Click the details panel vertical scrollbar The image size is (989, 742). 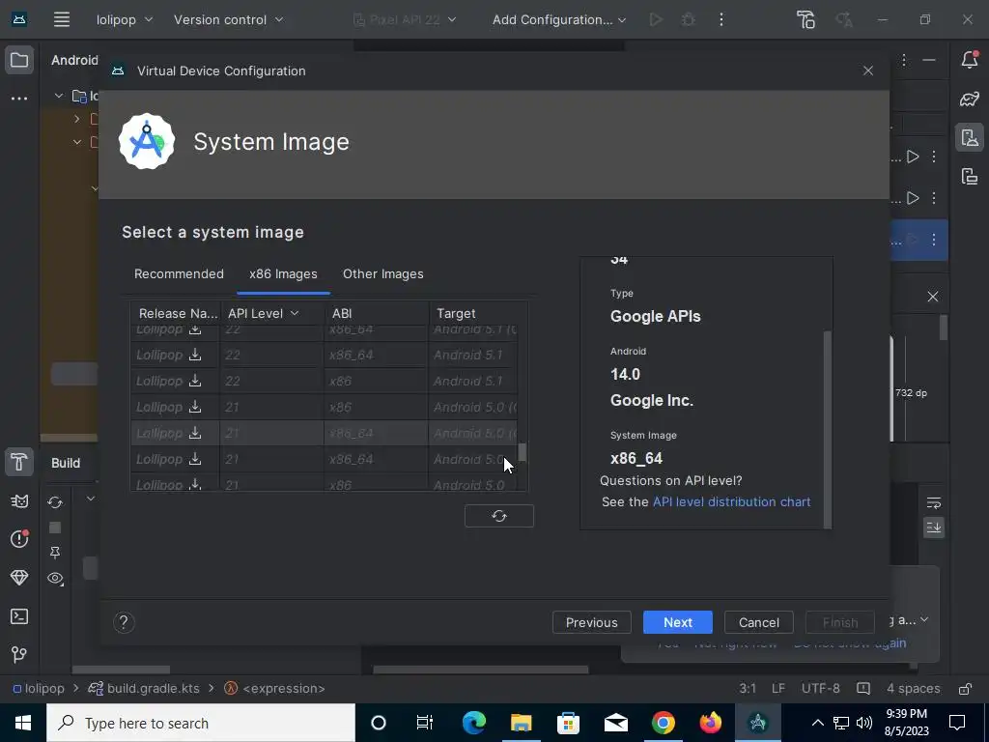[828, 429]
